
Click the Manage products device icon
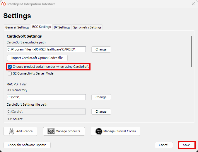click(51, 131)
